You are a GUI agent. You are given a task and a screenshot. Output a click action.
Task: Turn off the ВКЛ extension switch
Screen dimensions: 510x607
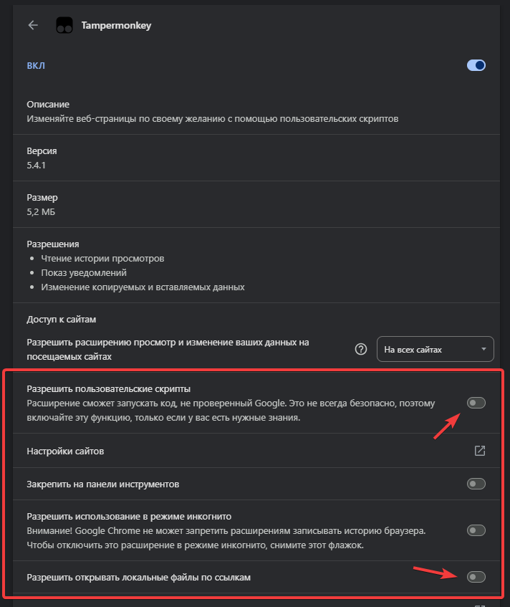(x=476, y=64)
